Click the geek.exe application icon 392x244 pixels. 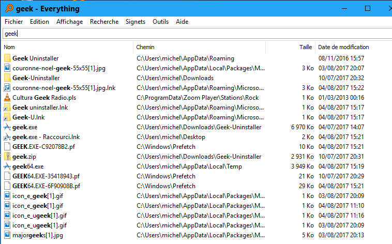point(7,127)
